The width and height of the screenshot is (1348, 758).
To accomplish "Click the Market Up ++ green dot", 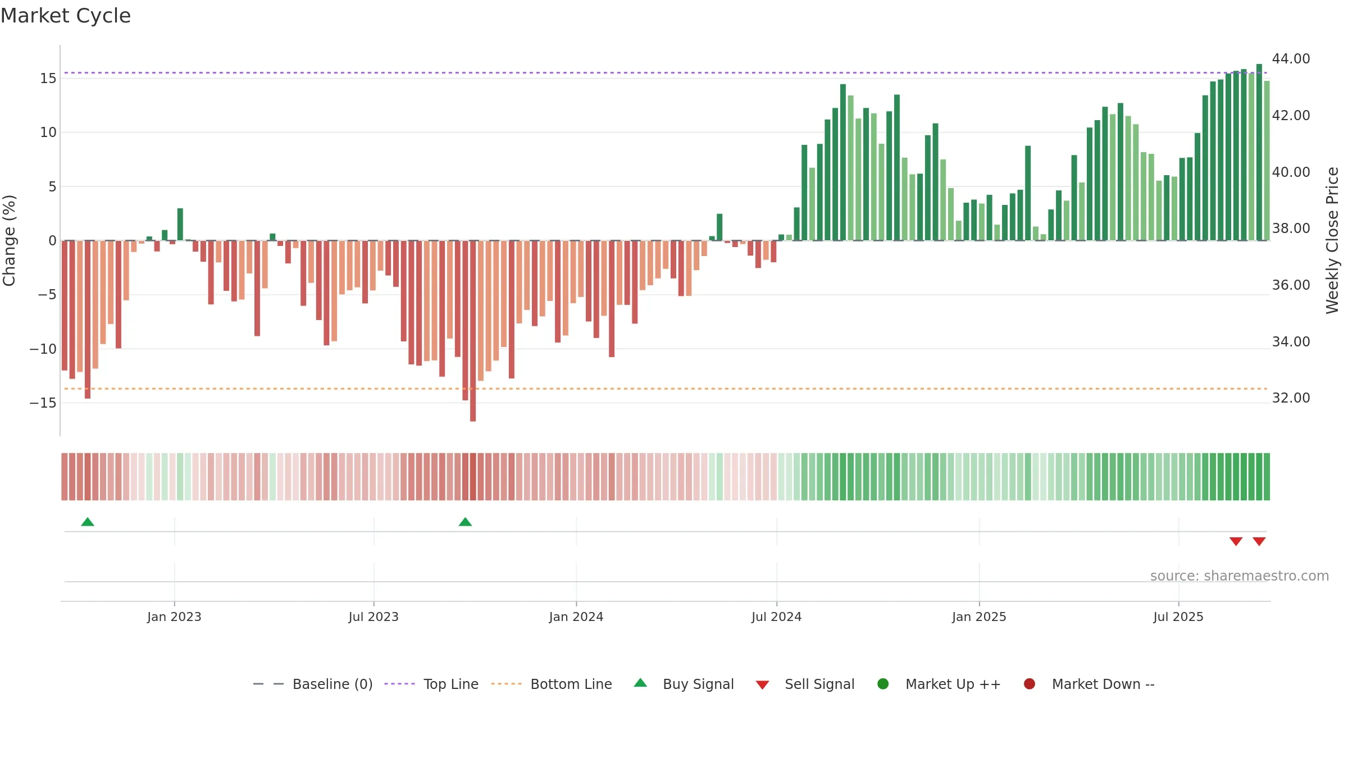I will coord(883,684).
